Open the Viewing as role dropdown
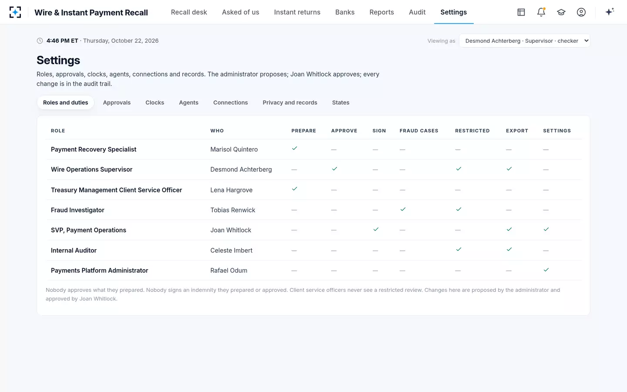 click(525, 41)
